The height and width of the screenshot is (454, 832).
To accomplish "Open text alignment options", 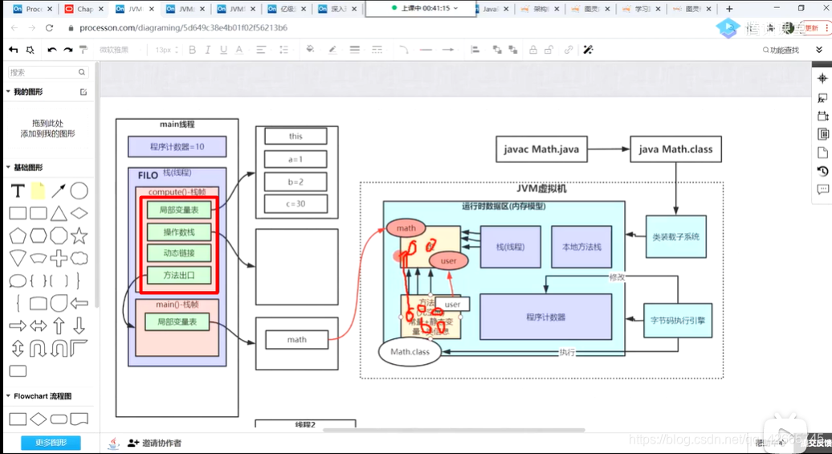I will pos(261,49).
